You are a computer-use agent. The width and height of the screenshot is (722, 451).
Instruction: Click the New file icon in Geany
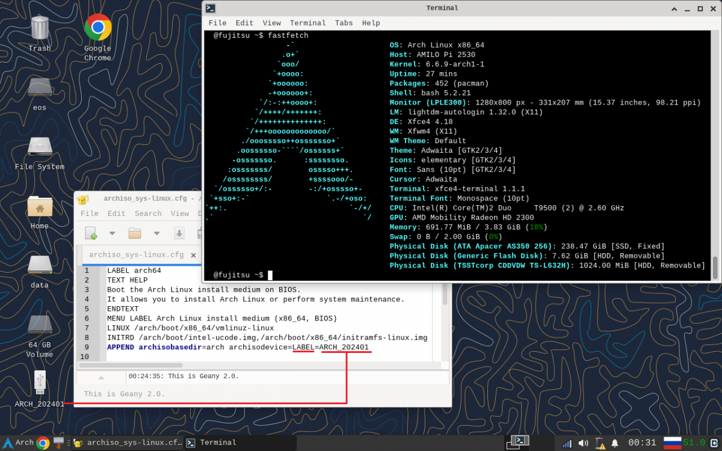pyautogui.click(x=91, y=233)
